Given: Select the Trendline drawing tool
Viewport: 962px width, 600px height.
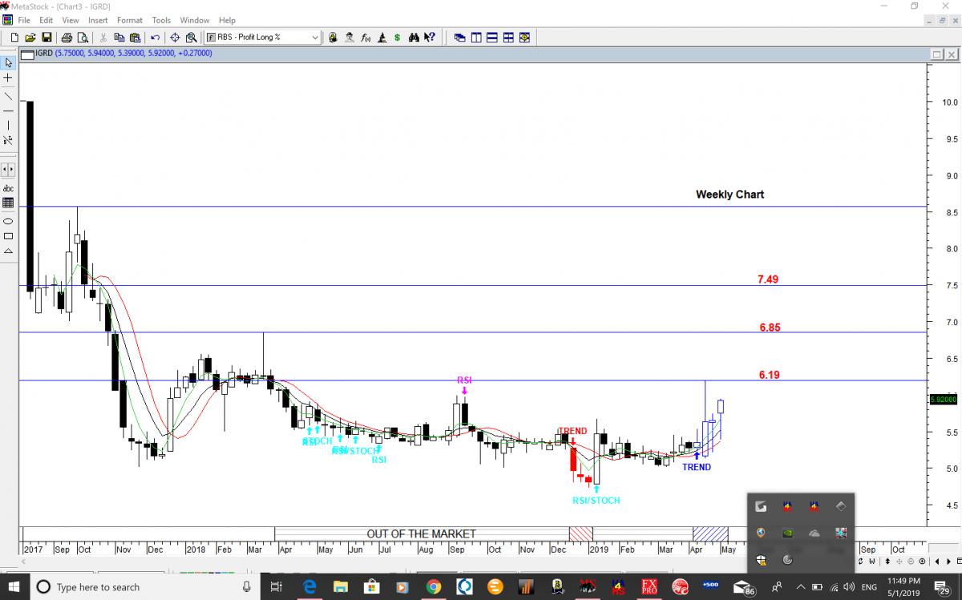Looking at the screenshot, I should coord(8,95).
